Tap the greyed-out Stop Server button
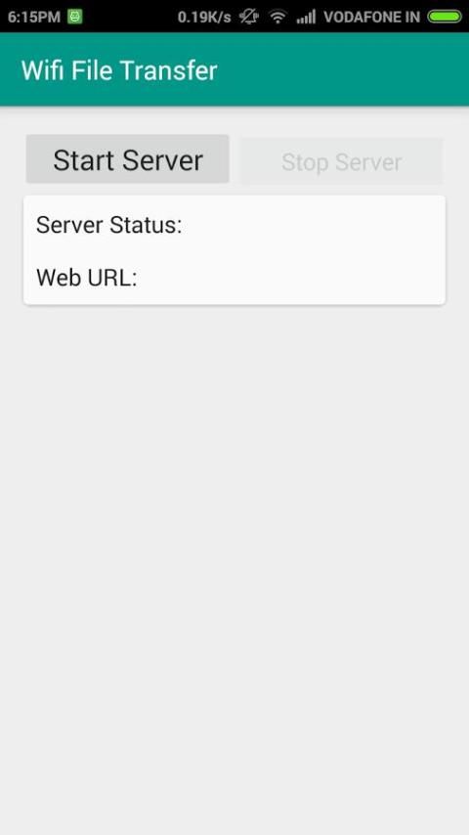The width and height of the screenshot is (469, 835). [x=342, y=161]
